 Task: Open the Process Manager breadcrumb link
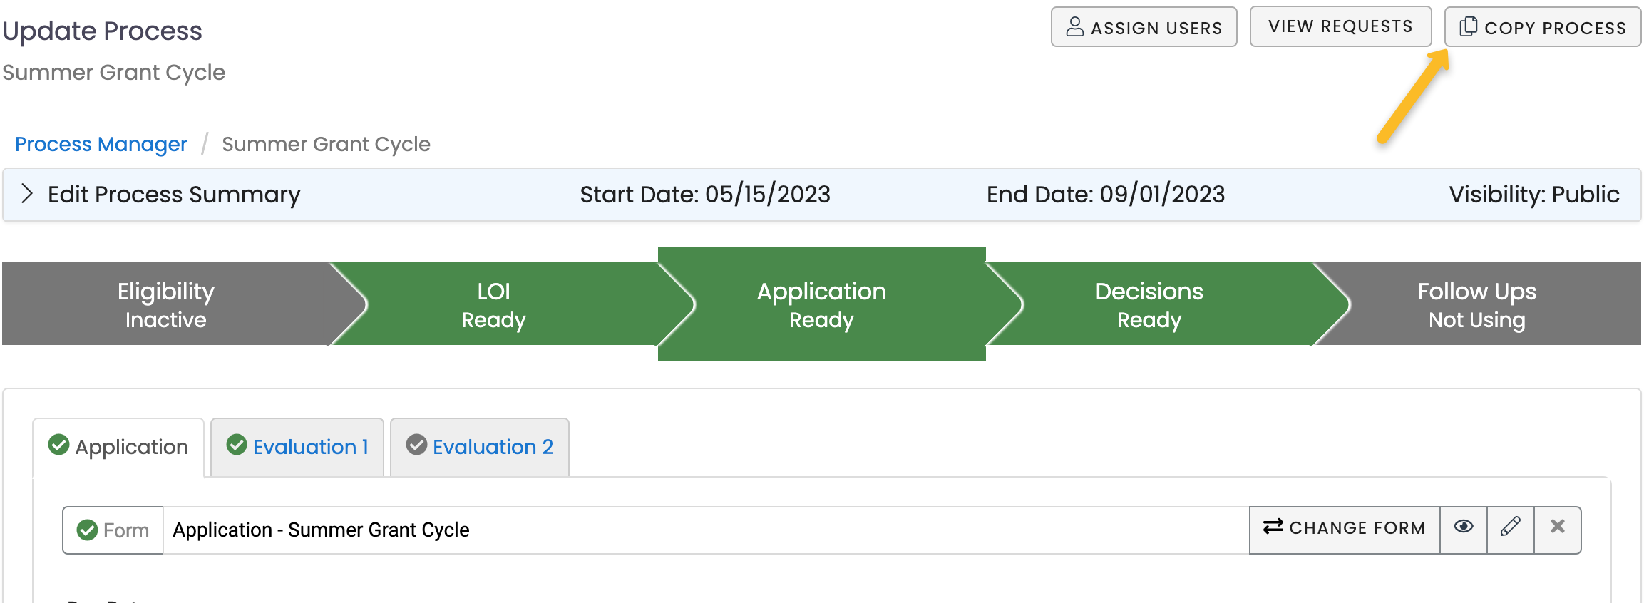tap(101, 144)
